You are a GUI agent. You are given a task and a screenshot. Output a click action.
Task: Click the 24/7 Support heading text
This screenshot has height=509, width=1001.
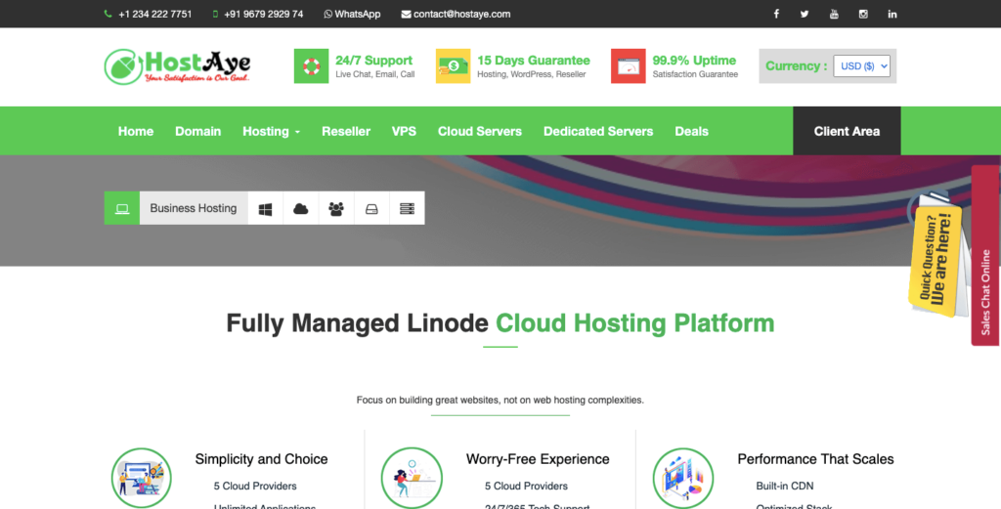coord(374,61)
